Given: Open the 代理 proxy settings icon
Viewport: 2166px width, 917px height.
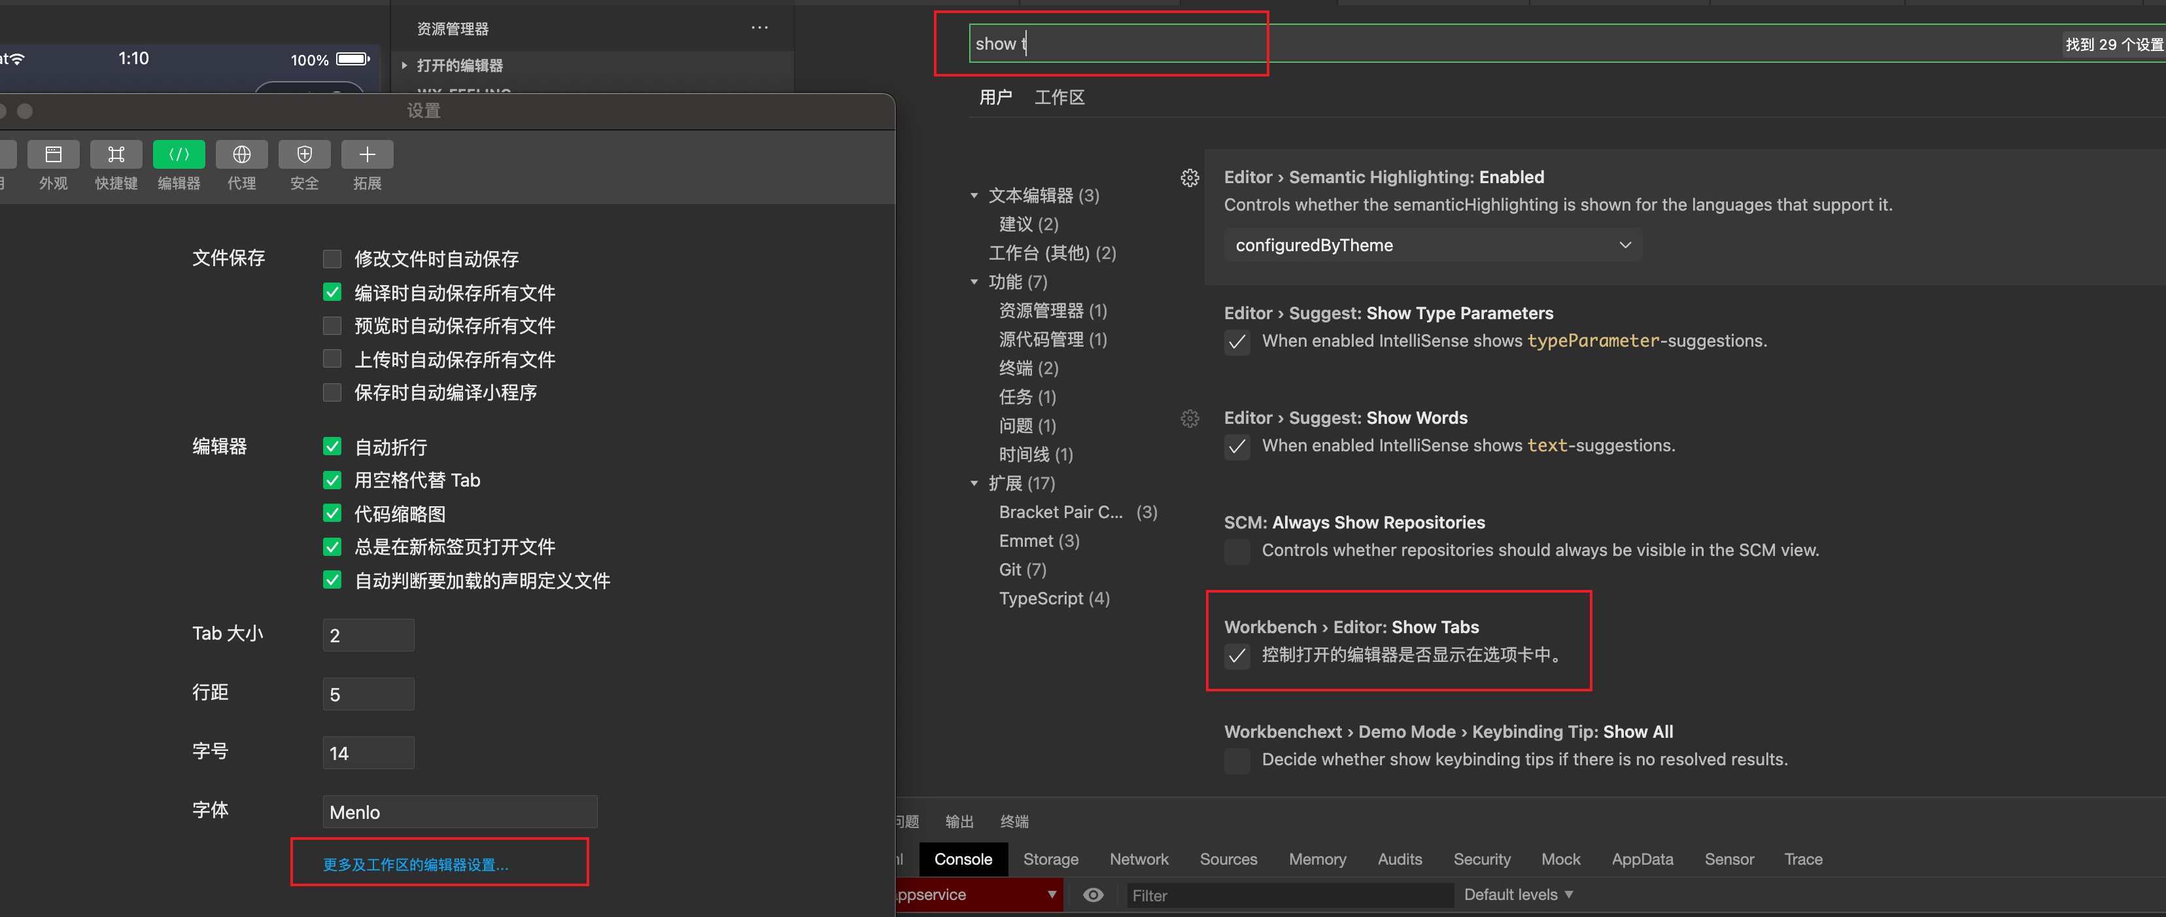Looking at the screenshot, I should pyautogui.click(x=241, y=154).
